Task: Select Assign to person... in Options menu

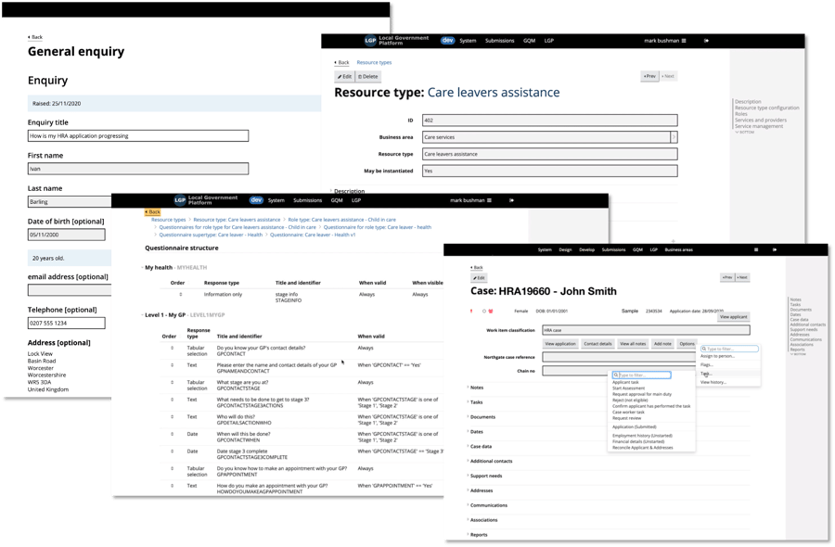Action: [x=717, y=356]
